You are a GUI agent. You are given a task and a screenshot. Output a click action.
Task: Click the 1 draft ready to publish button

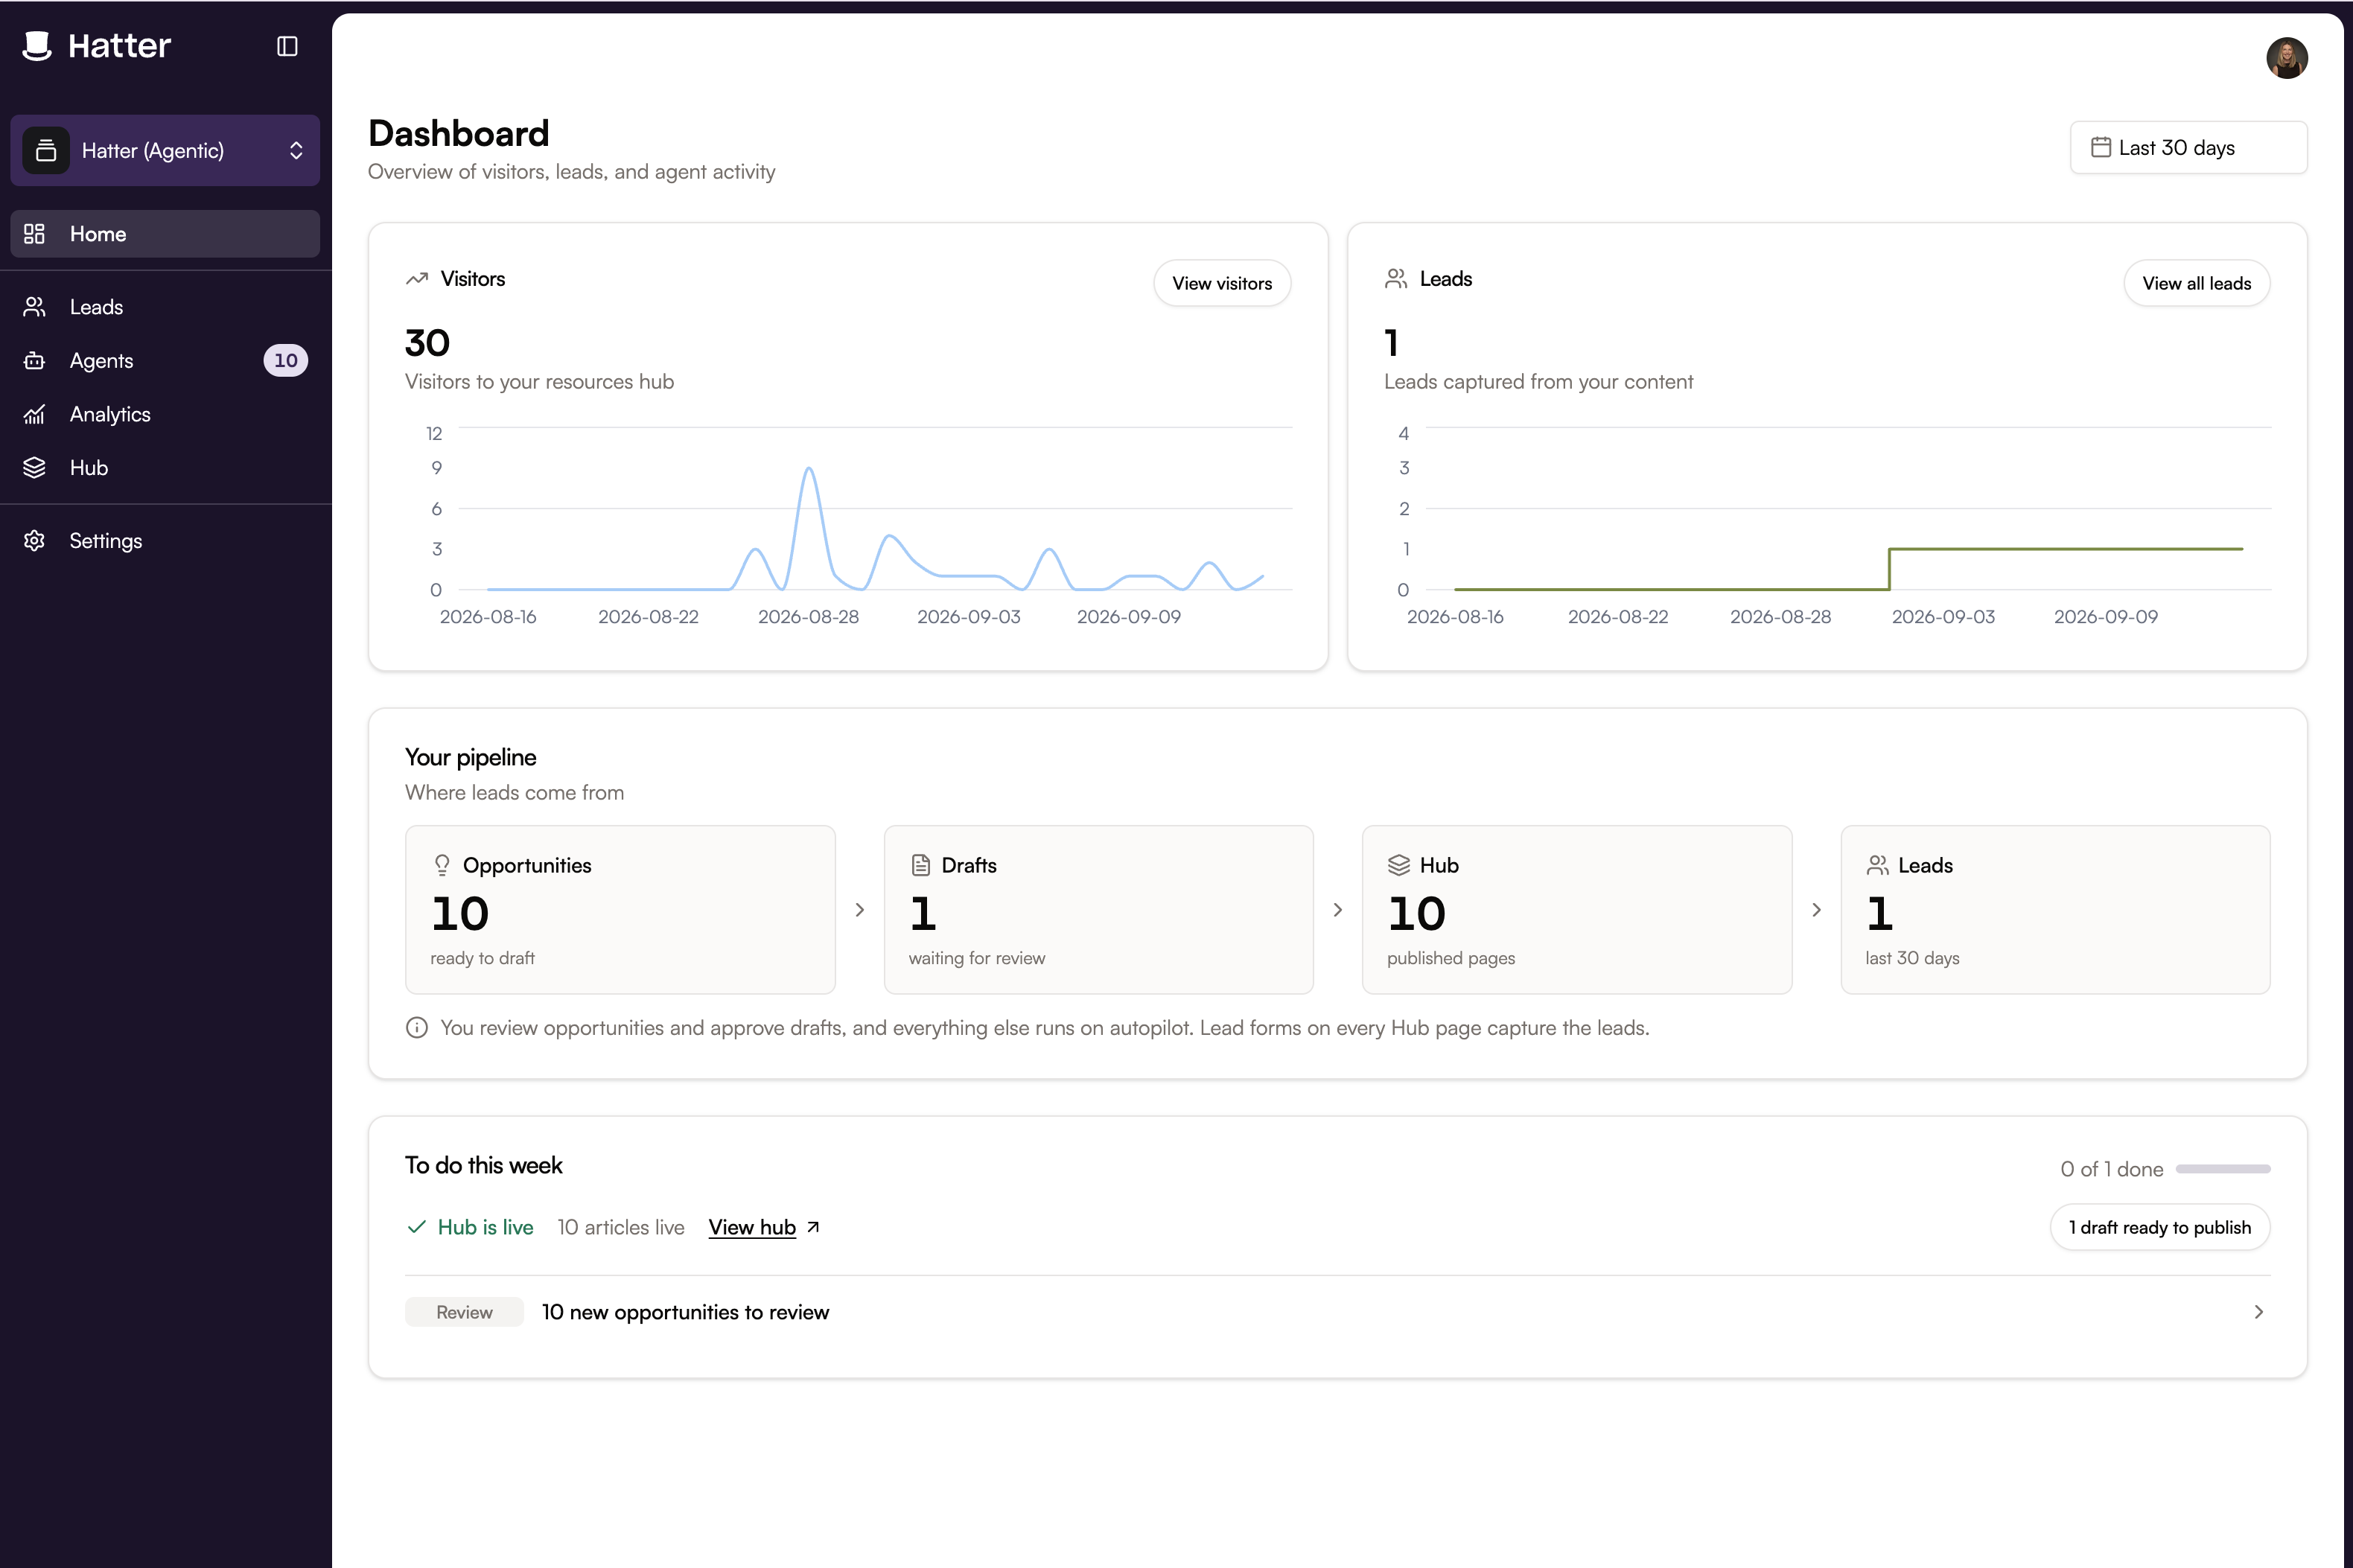point(2160,1228)
